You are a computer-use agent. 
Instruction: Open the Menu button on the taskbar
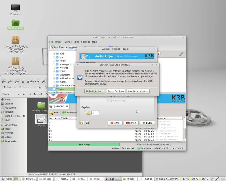click(x=6, y=179)
